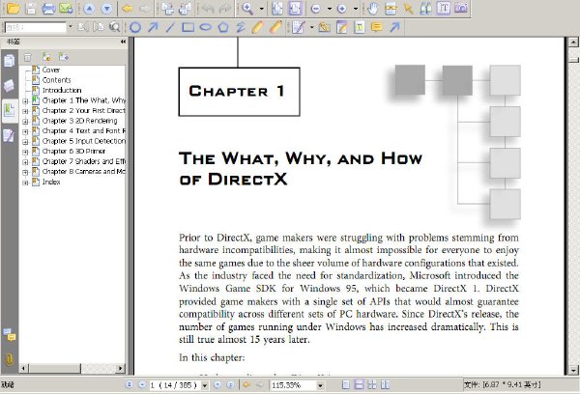580x394 pixels.
Task: Open the zoom percentage dropdown
Action: tap(320, 385)
